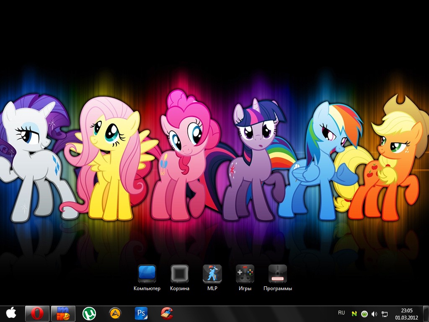
Task: Click the green-yellow N tray icon
Action: tap(354, 314)
